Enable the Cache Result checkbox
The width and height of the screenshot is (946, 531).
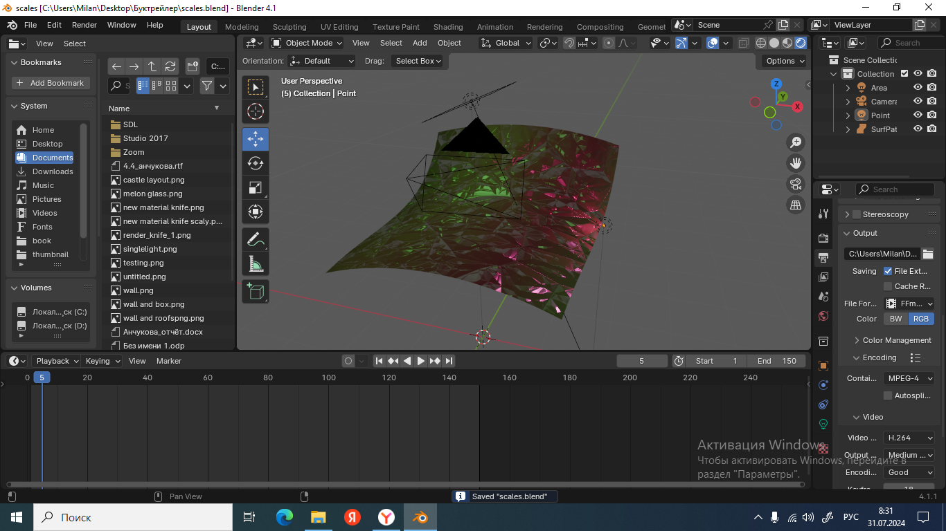(888, 286)
